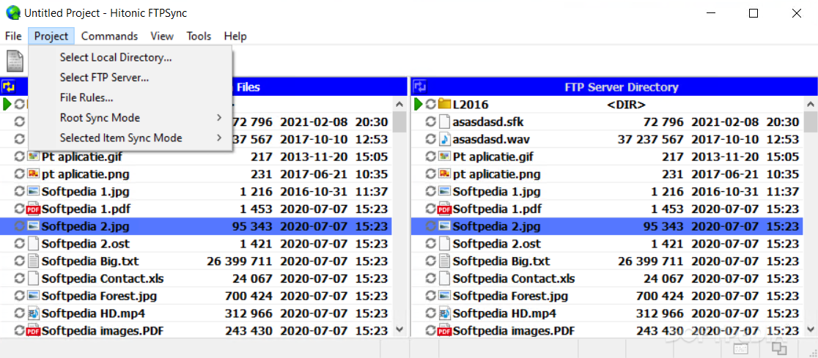Click size 26 399 711 in local pane
The image size is (818, 358).
[x=240, y=261]
